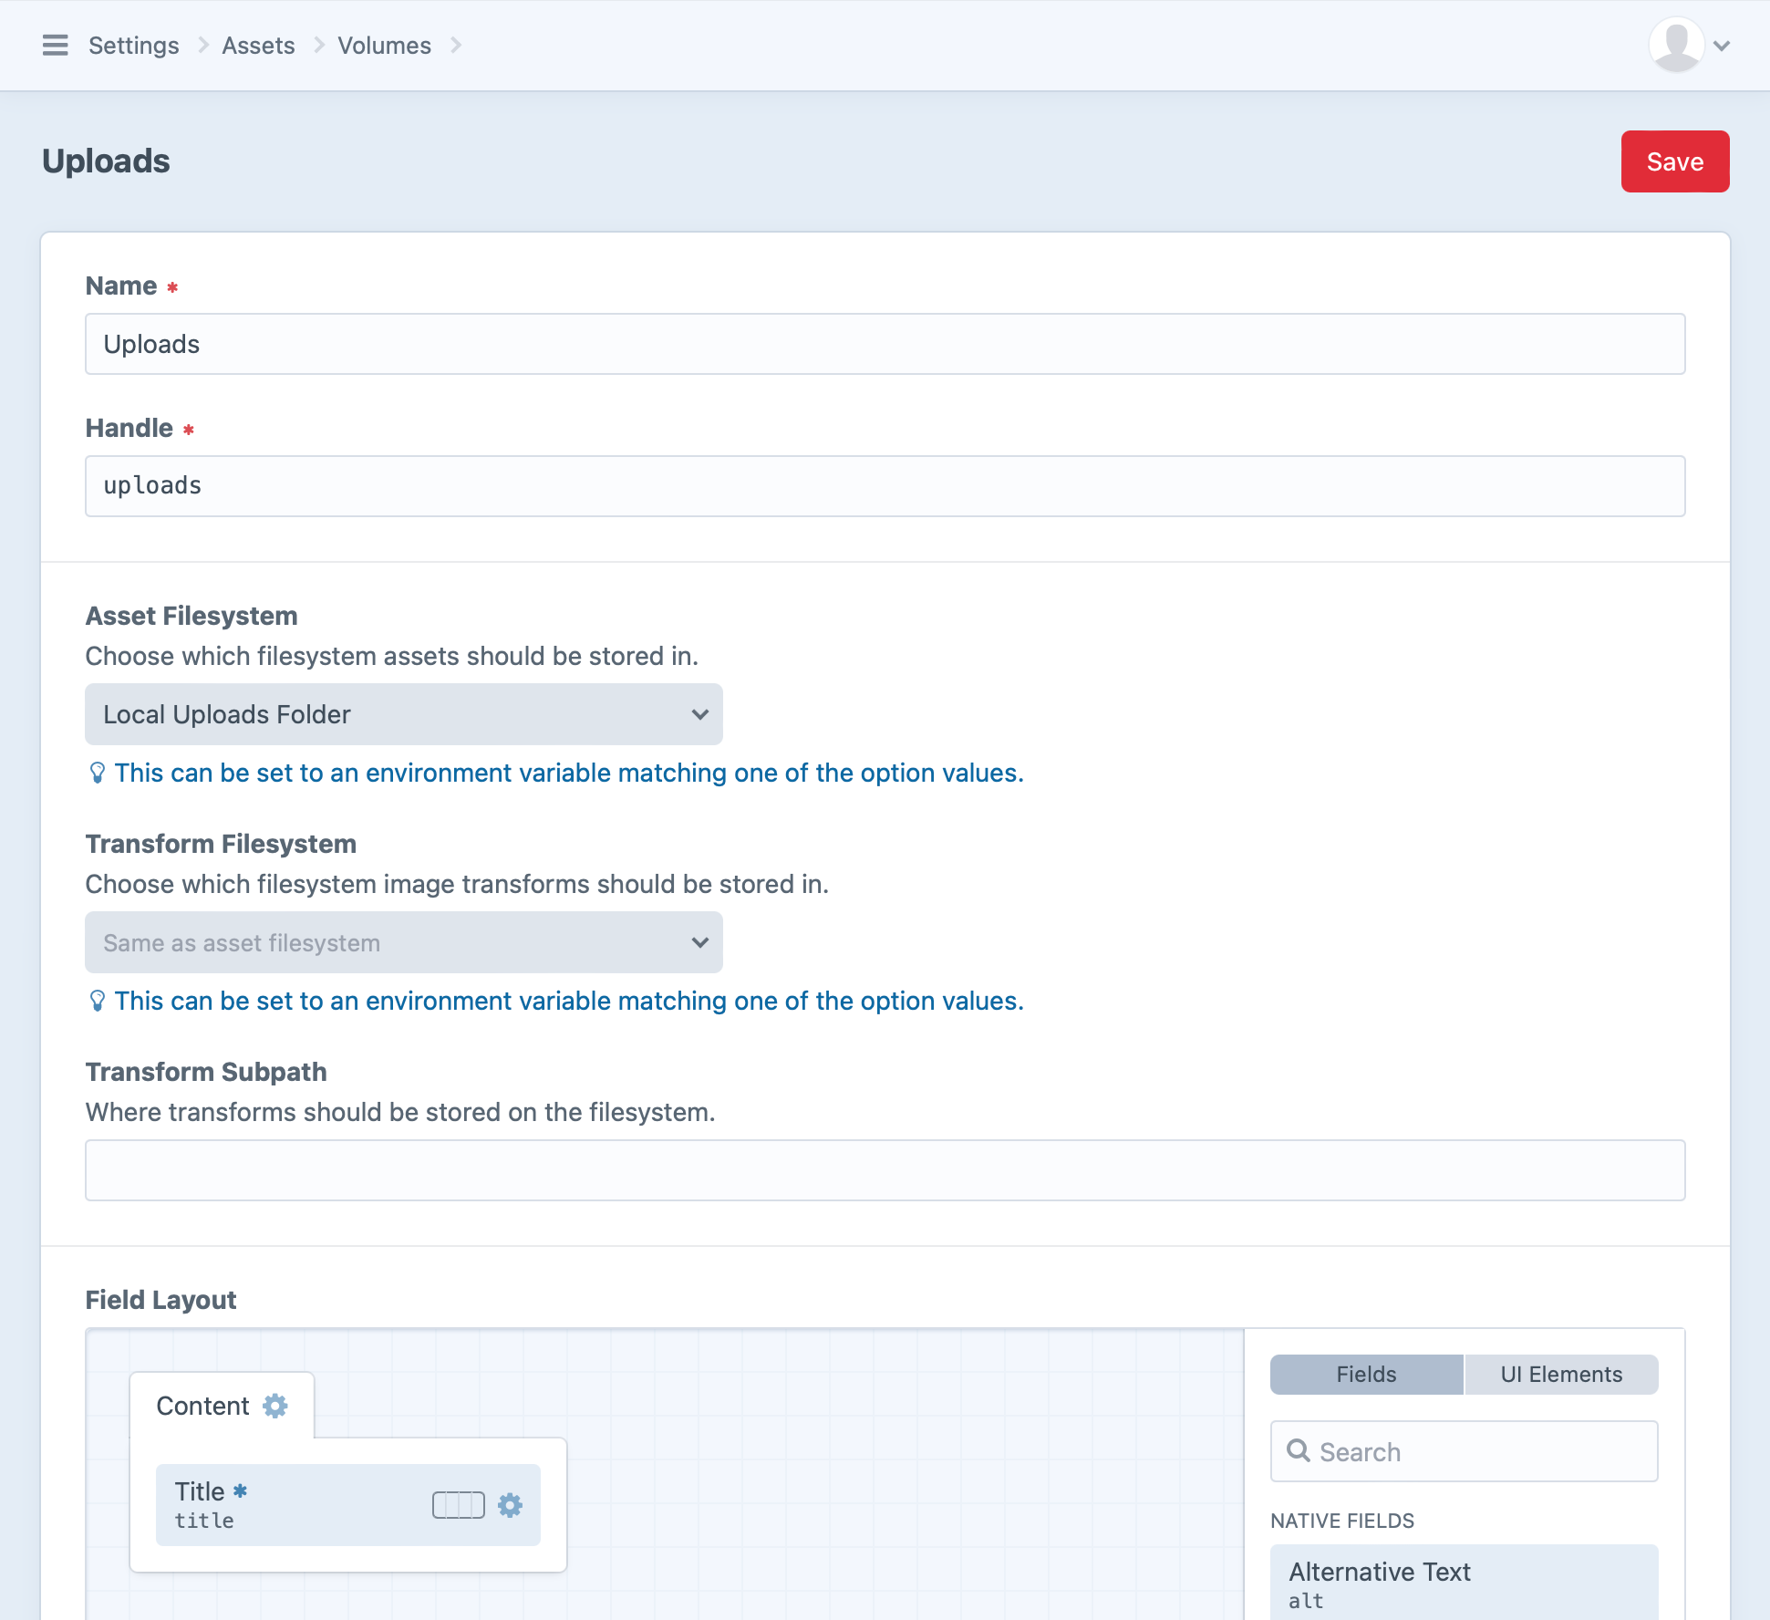Expand the account menu chevron
Image resolution: width=1770 pixels, height=1620 pixels.
[x=1722, y=45]
